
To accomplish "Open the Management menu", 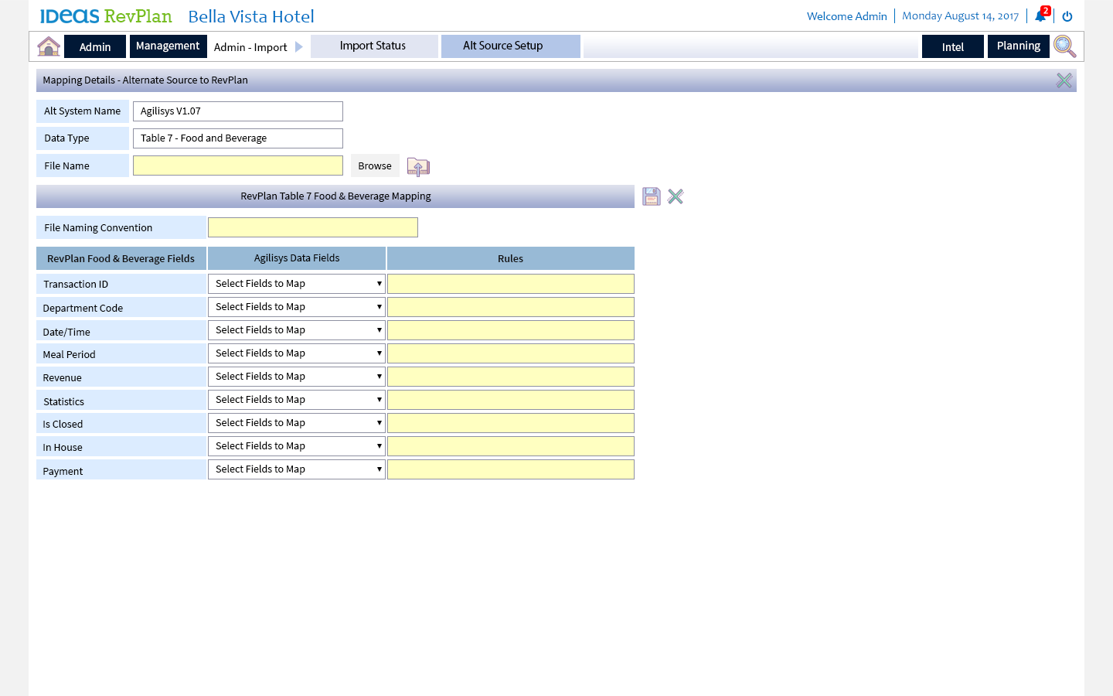I will [x=168, y=46].
